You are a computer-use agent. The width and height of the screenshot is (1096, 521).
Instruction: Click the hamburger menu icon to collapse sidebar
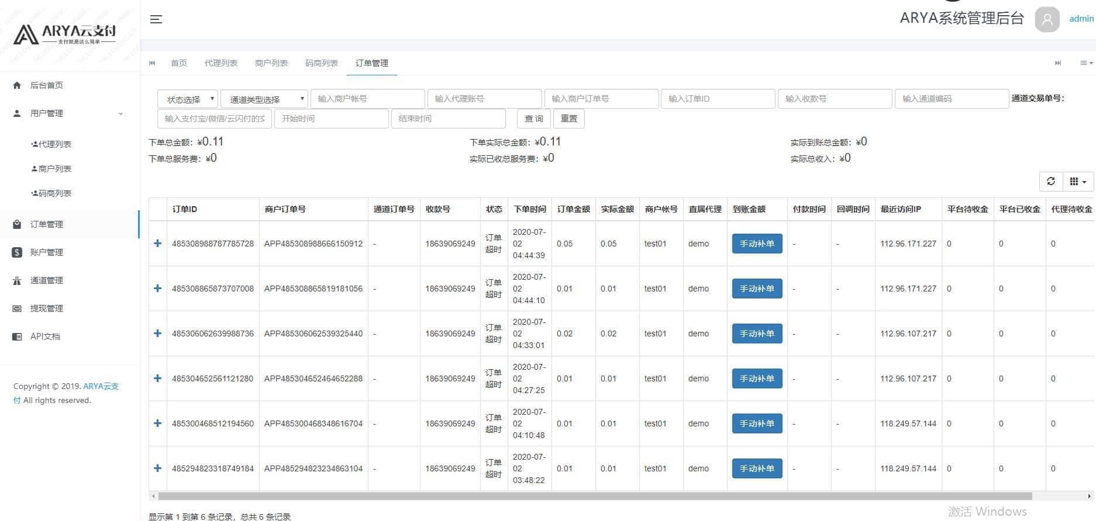[156, 19]
